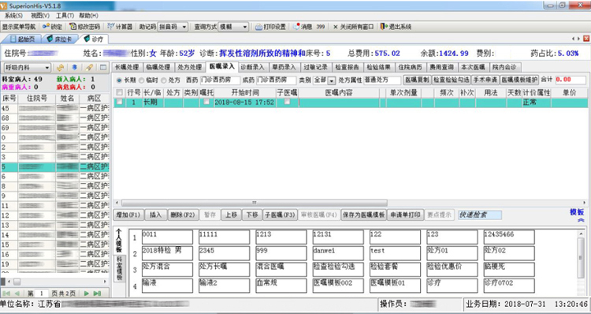Click the blue up-down arrows icon in patient panel
The width and height of the screenshot is (591, 314).
click(x=75, y=68)
